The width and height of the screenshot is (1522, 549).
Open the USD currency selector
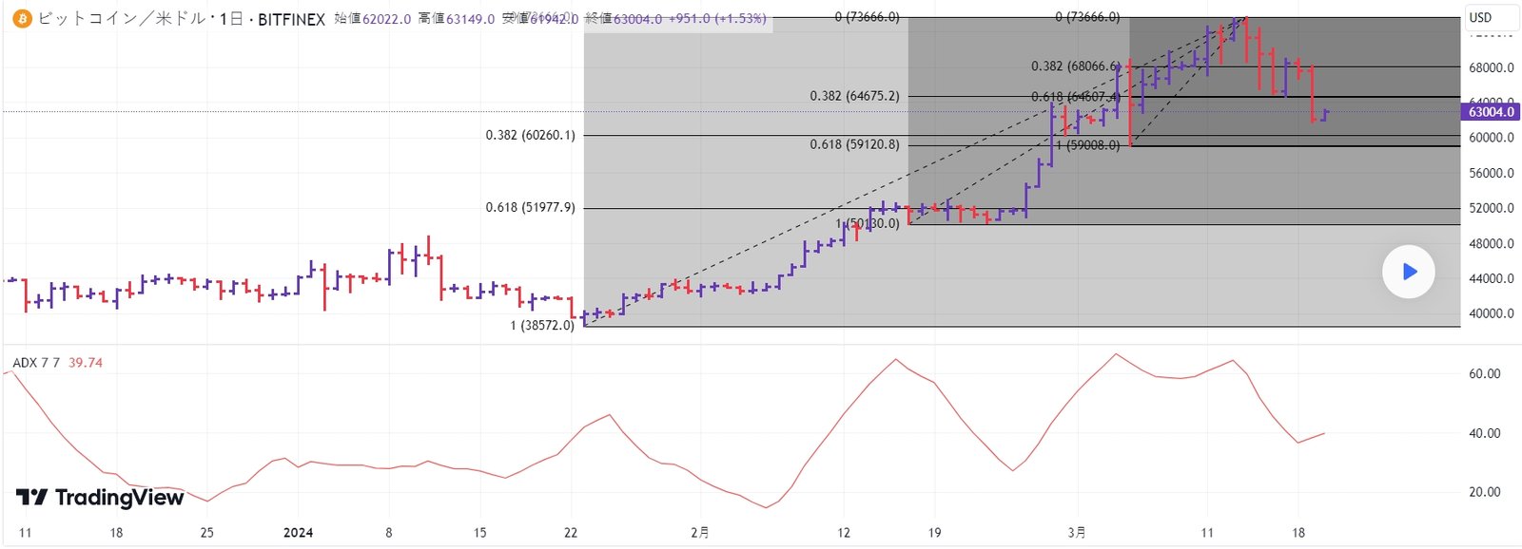coord(1480,17)
